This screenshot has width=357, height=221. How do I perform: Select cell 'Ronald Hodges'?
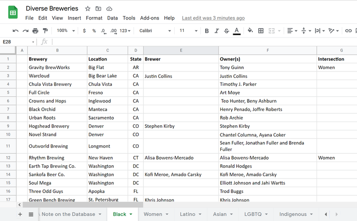click(x=268, y=166)
